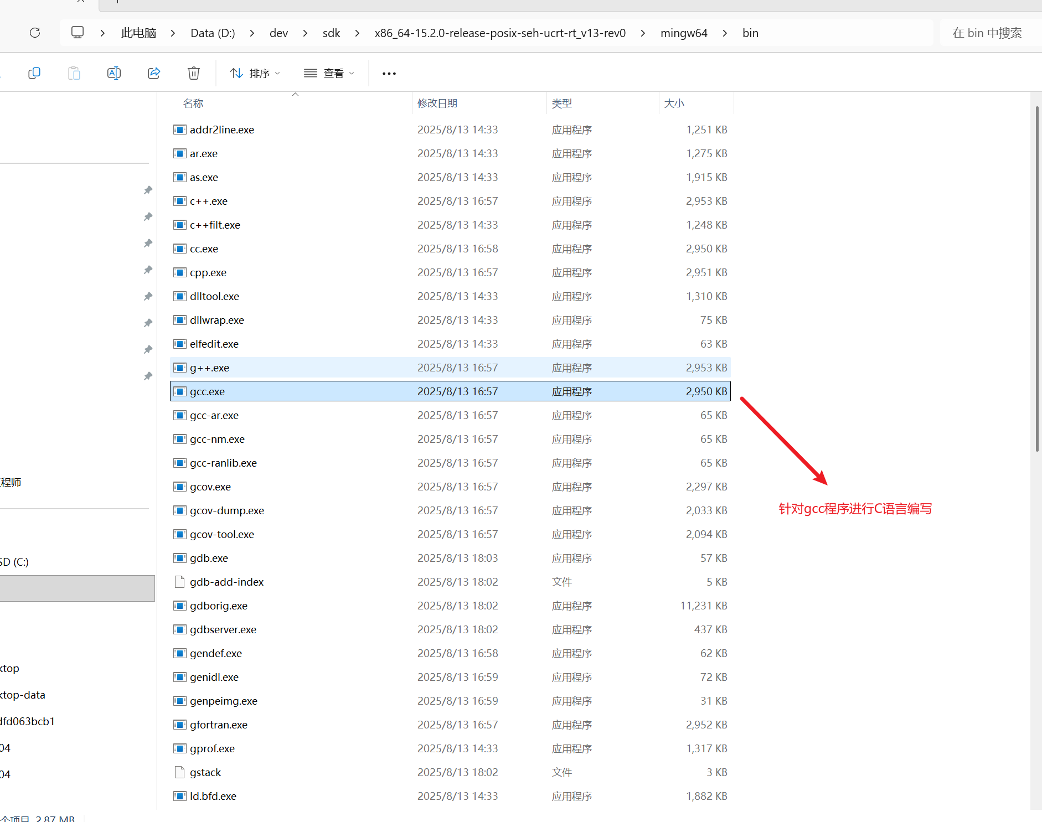This screenshot has height=822, width=1042.
Task: Click the dlltool.exe file icon
Action: coord(179,296)
